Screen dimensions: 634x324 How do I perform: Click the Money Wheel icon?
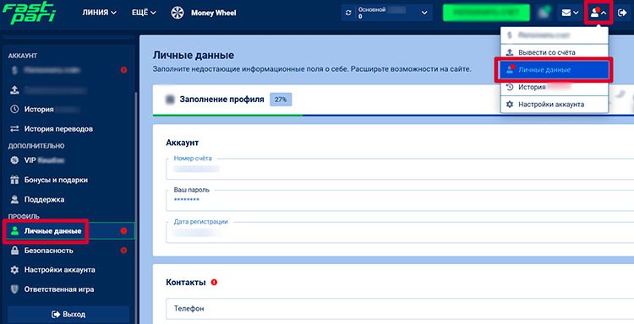click(178, 13)
